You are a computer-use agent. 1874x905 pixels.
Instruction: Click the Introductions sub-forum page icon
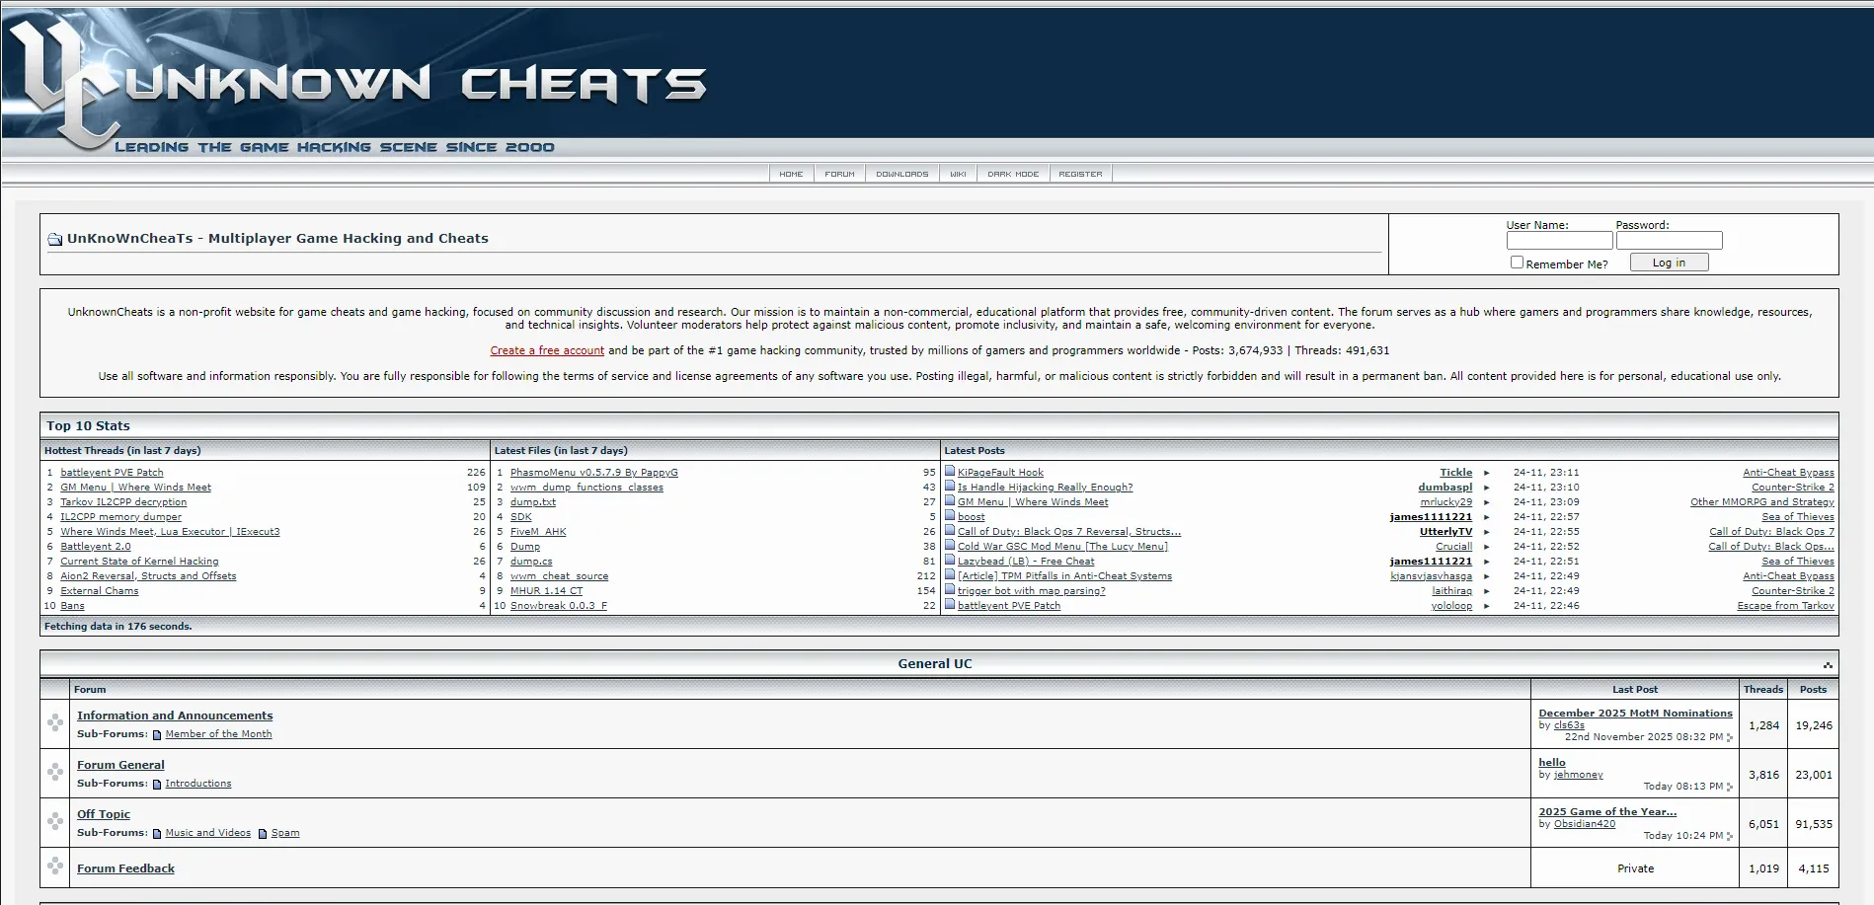(156, 784)
